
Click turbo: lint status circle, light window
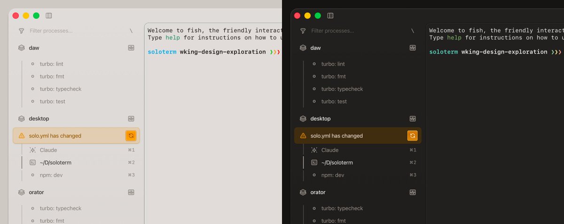[x=32, y=64]
